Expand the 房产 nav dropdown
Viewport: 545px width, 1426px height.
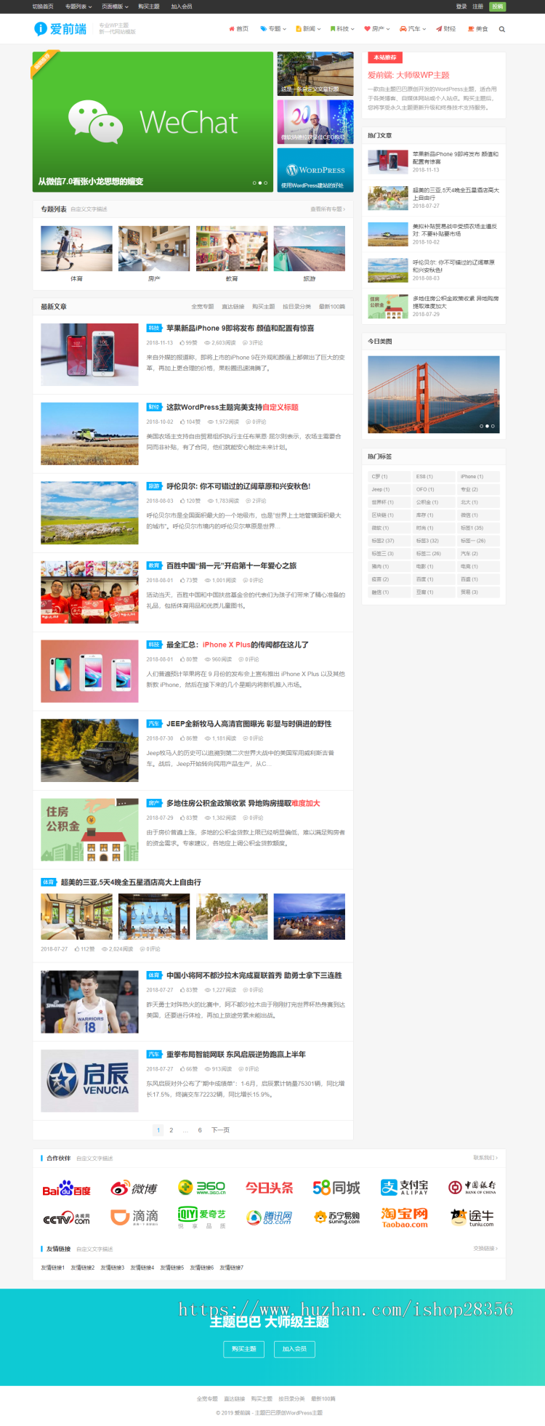click(377, 29)
